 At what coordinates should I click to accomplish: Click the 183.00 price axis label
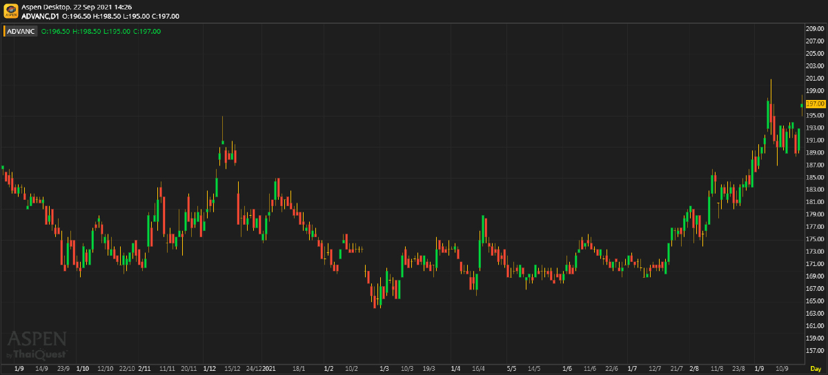816,190
